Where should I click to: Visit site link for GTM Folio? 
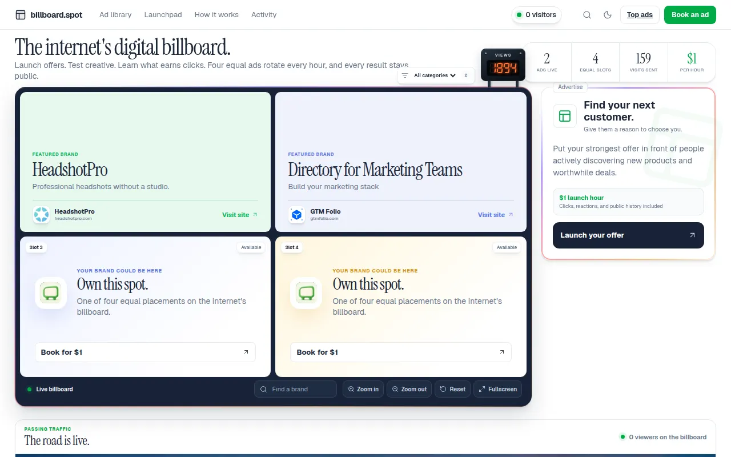point(496,215)
